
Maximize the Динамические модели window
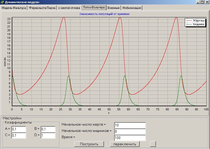pos(202,2)
